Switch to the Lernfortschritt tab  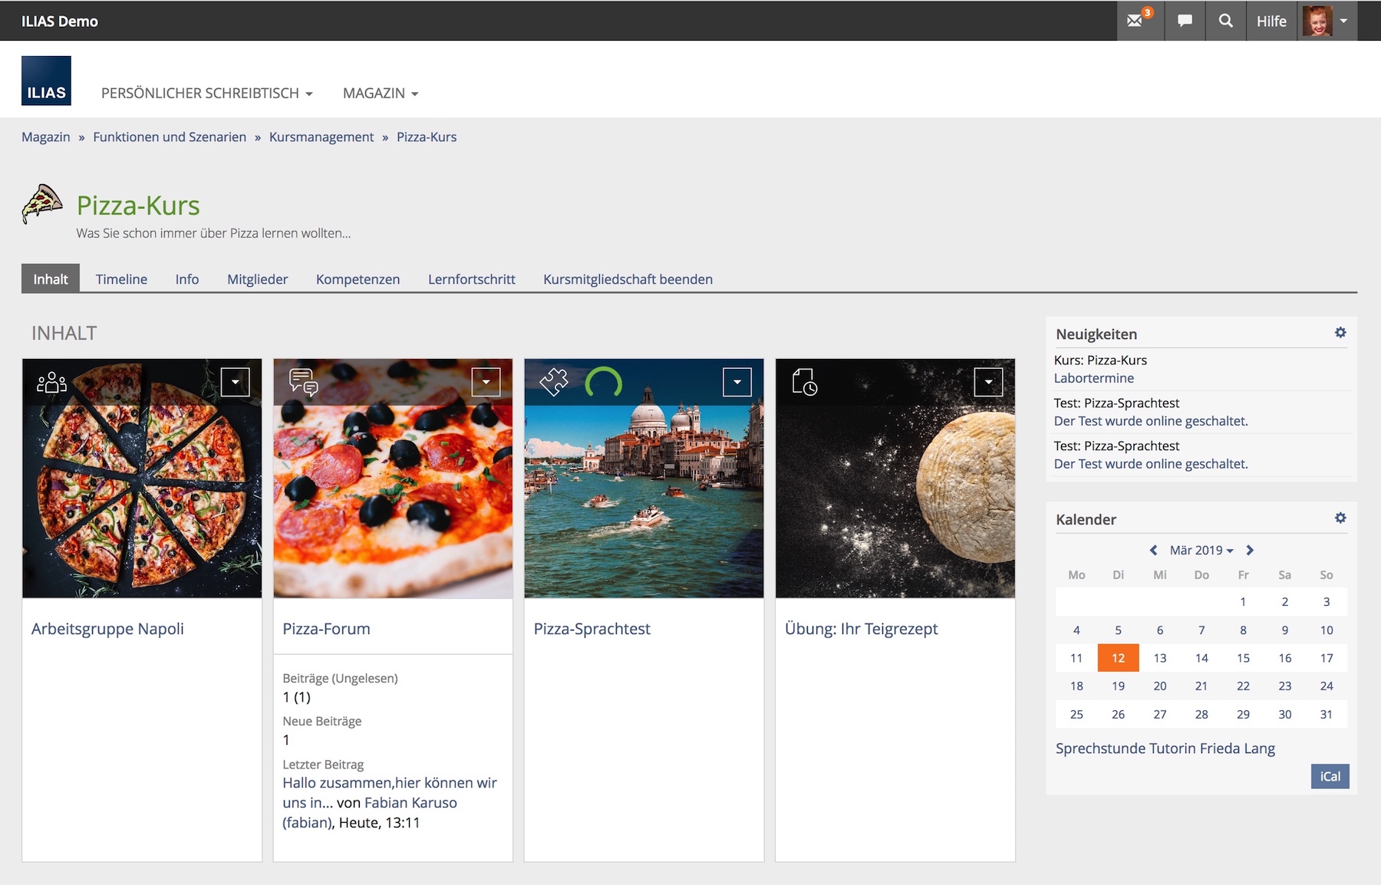(471, 279)
